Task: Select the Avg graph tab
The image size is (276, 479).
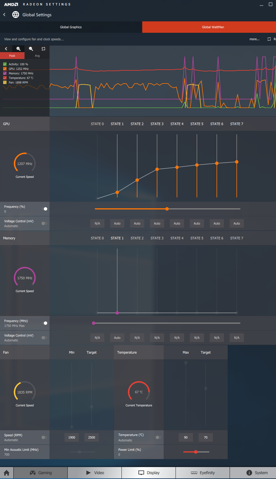Action: (x=37, y=56)
